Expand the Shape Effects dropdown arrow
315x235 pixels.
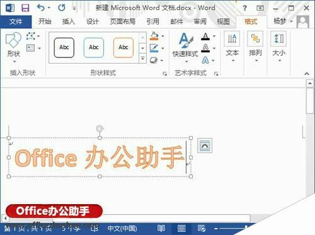(162, 60)
